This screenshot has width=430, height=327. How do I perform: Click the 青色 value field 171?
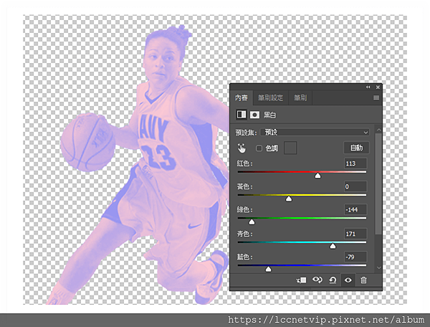355,234
